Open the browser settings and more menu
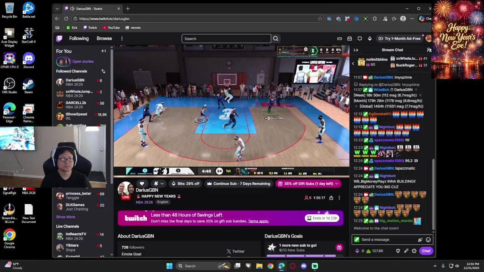Image resolution: width=484 pixels, height=272 pixels. point(412,19)
